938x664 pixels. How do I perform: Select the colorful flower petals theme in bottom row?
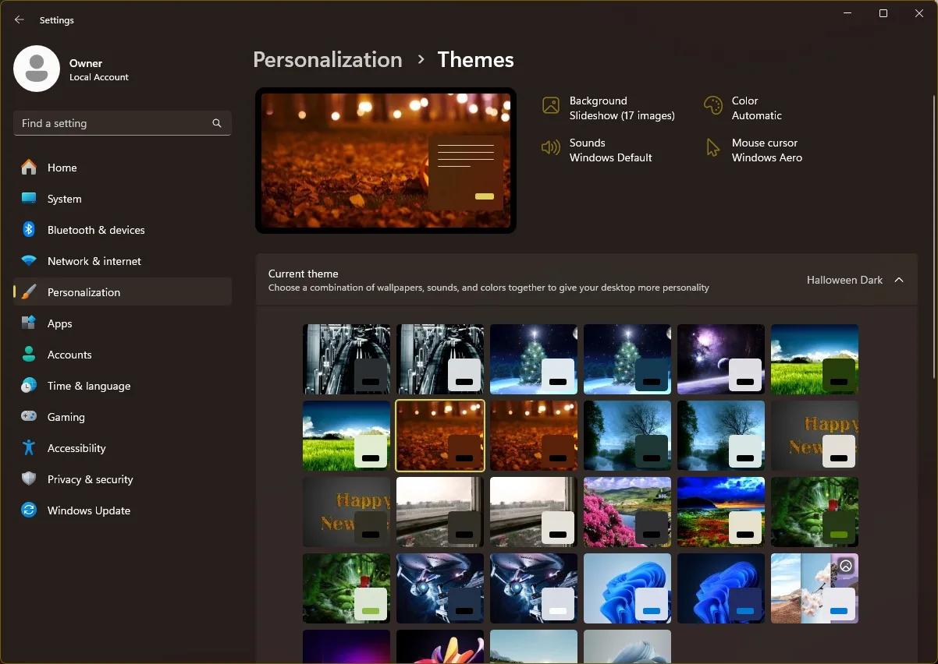pos(440,647)
